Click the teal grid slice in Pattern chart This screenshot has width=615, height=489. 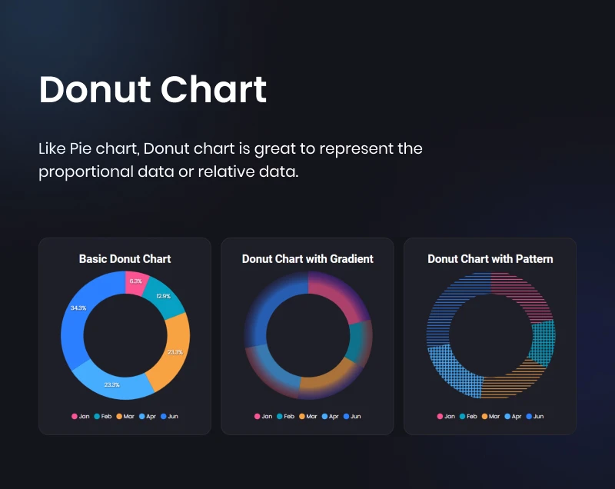coord(544,343)
